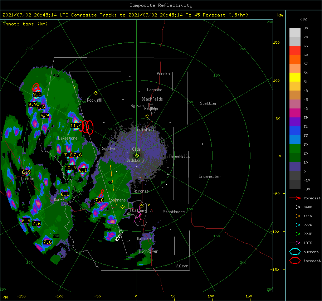Click the yellow diamond marker above Calgary
The height and width of the screenshot is (301, 322).
coord(141,206)
